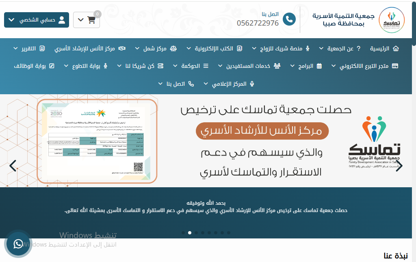
Task: Select the eighth carousel dot
Action: pyautogui.click(x=229, y=233)
